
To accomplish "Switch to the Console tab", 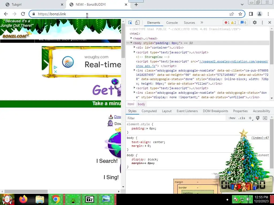I will (x=172, y=22).
